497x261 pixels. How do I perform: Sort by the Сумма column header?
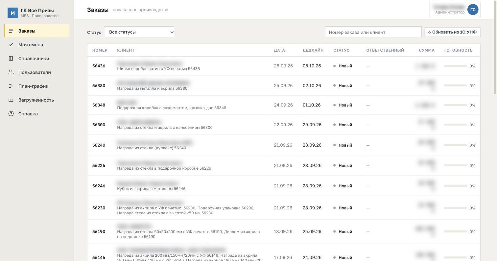tap(427, 50)
